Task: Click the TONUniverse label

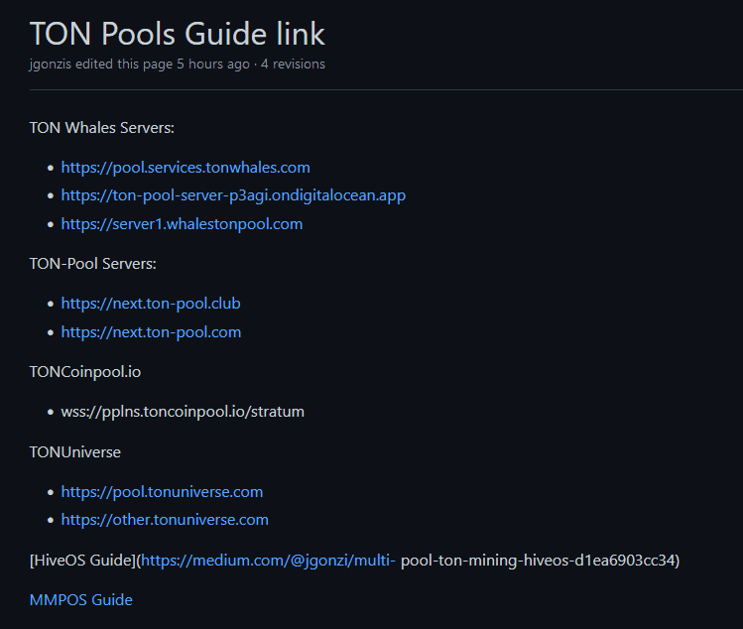Action: click(x=74, y=452)
